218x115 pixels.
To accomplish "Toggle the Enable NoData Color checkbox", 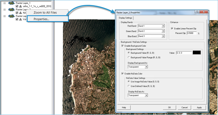I will pyautogui.click(x=123, y=74).
